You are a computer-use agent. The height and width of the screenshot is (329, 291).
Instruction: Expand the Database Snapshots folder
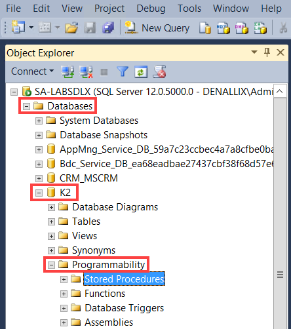39,135
